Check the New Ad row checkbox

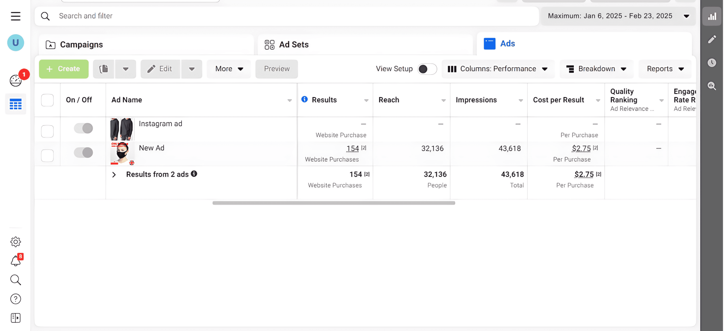[x=47, y=155]
